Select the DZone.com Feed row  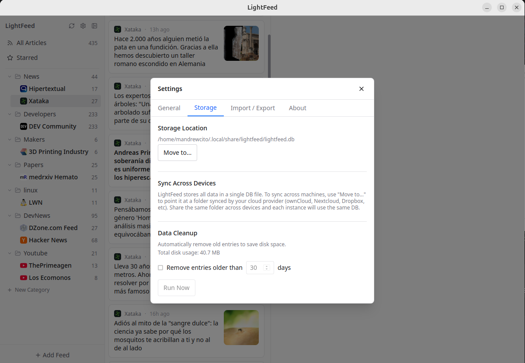pyautogui.click(x=56, y=228)
